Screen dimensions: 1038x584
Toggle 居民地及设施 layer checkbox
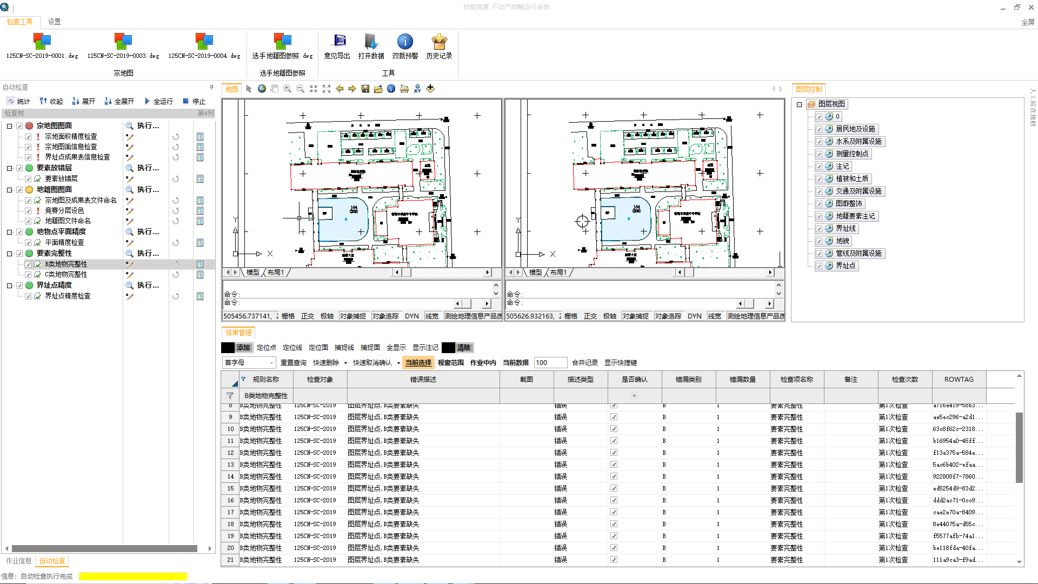pos(819,129)
